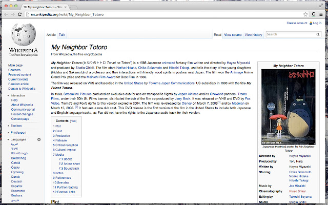Switch to the Talk tab

point(61,35)
